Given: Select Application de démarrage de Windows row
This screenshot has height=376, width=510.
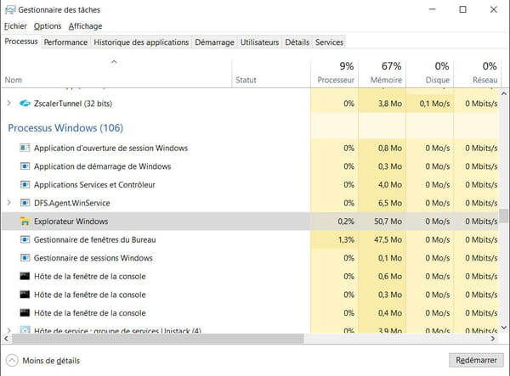Looking at the screenshot, I should [x=250, y=166].
